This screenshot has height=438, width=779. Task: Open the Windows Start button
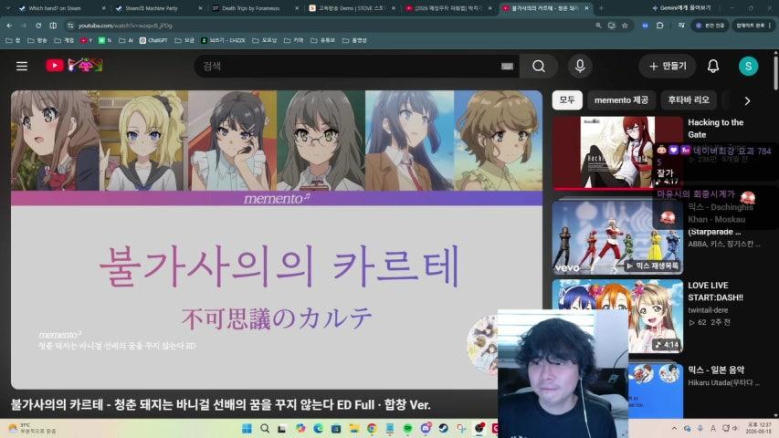coord(247,428)
